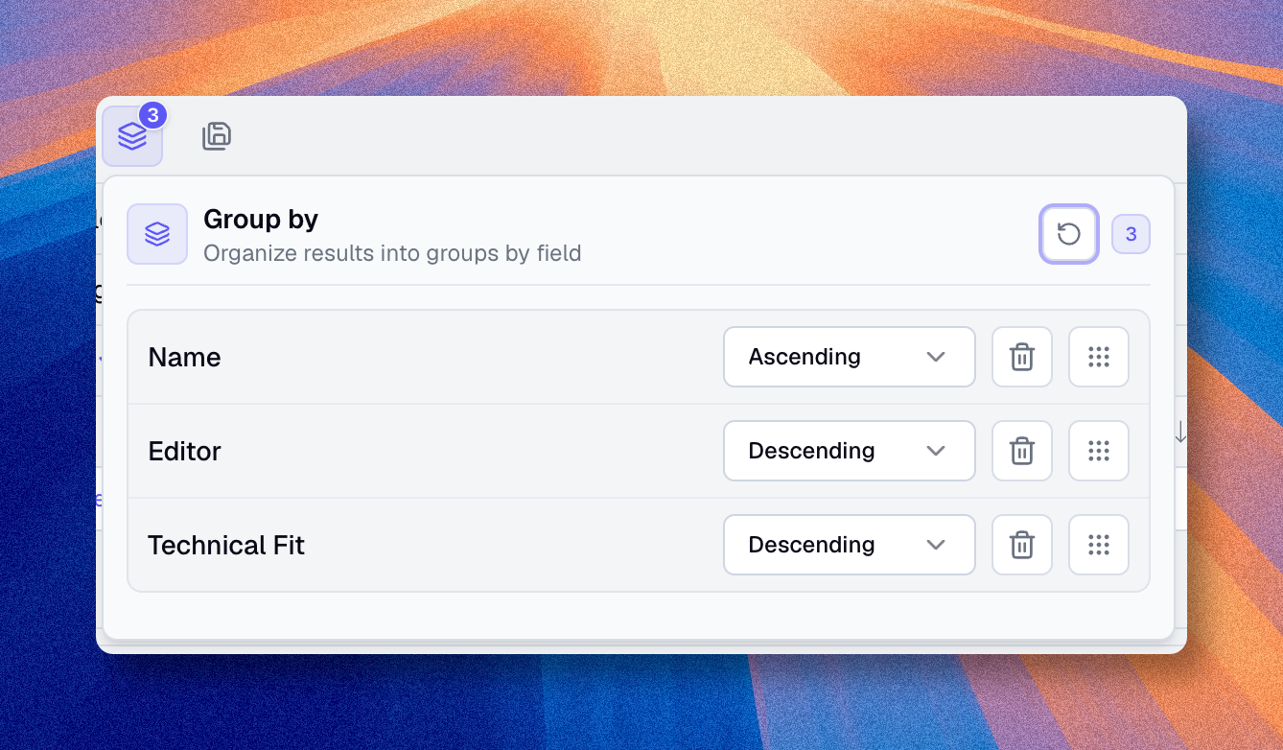Click the Technical Fit row drag handle
Image resolution: width=1283 pixels, height=750 pixels.
1099,545
